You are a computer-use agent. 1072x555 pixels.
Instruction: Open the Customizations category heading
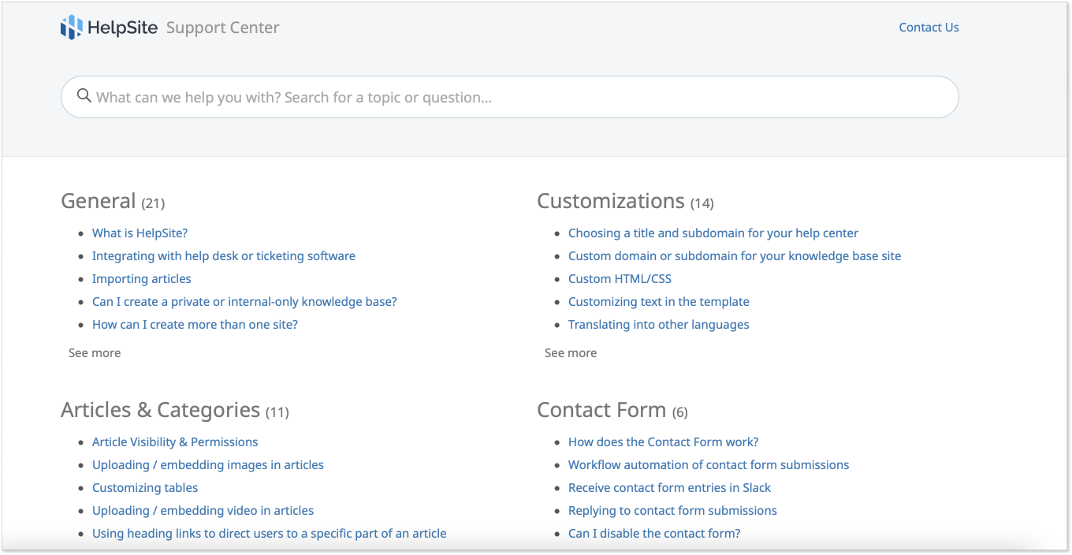[x=611, y=201]
